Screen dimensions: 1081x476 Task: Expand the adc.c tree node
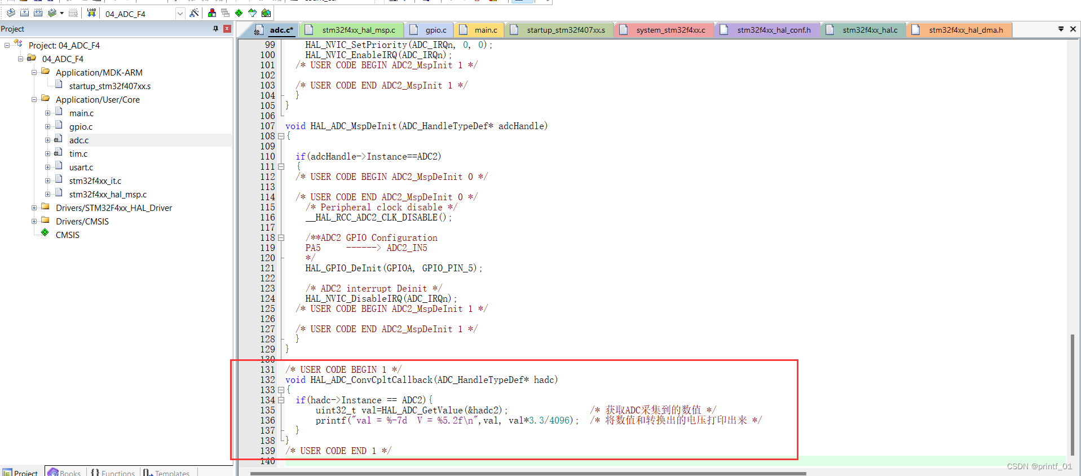click(x=47, y=140)
